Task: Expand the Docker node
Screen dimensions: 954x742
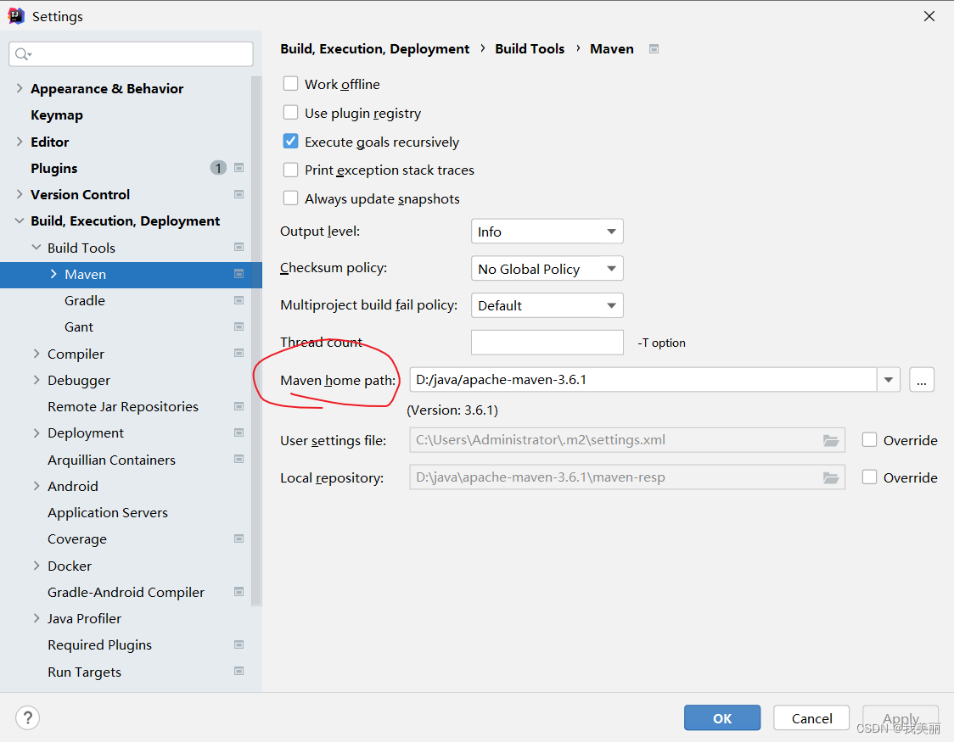Action: pyautogui.click(x=36, y=565)
